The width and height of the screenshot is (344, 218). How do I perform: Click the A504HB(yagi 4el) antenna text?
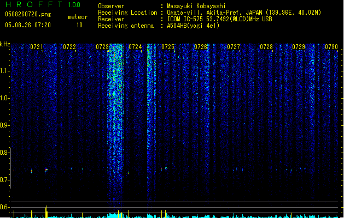click(x=193, y=26)
